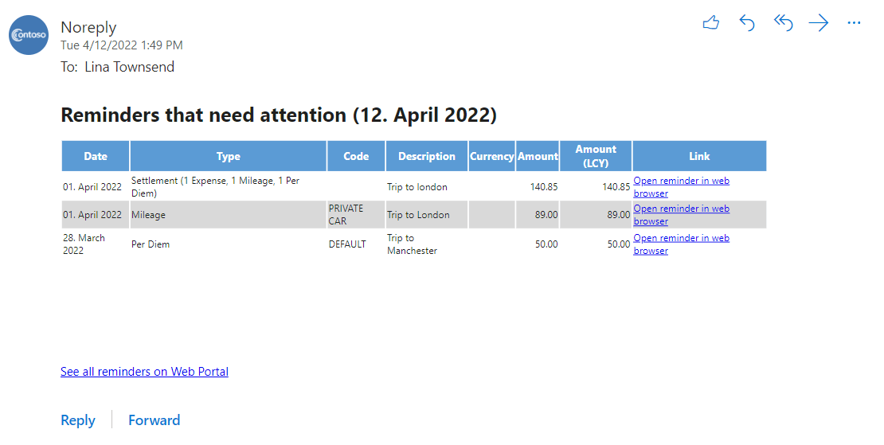The height and width of the screenshot is (445, 884).
Task: Click the Contoso sender avatar
Action: (29, 35)
